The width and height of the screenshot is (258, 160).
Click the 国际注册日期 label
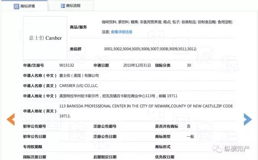[x=34, y=157]
